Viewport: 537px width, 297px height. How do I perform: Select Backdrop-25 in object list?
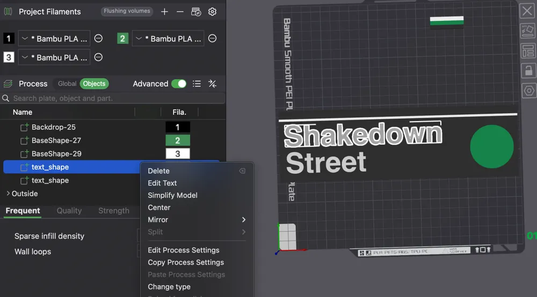[54, 127]
